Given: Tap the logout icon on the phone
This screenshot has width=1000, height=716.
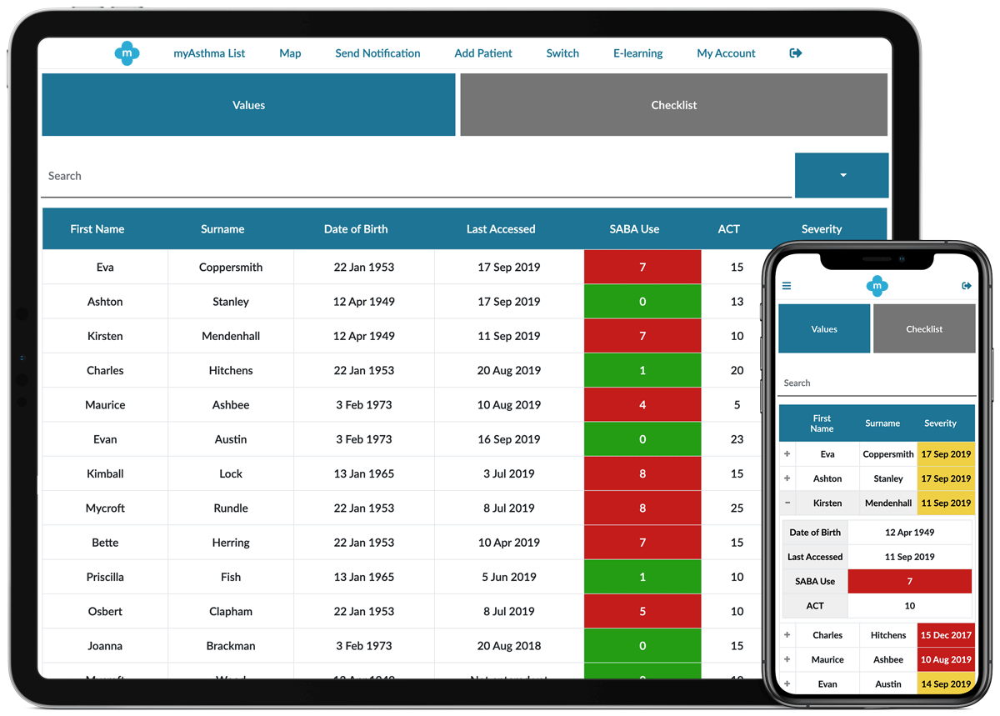Looking at the screenshot, I should click(x=967, y=286).
